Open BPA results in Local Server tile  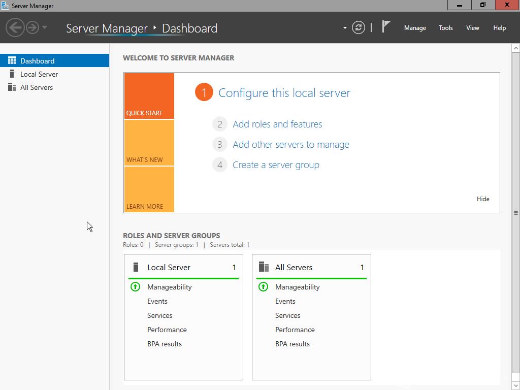[x=165, y=344]
